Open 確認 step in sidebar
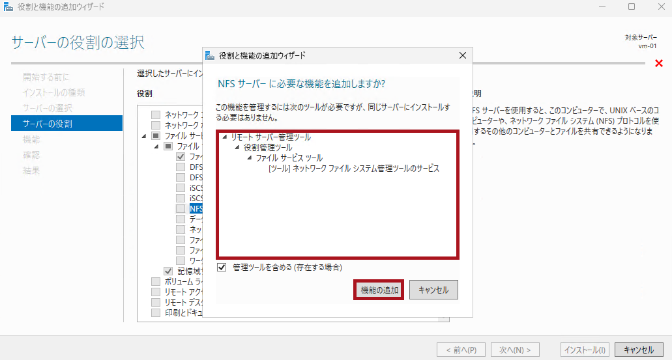The height and width of the screenshot is (360, 672). click(31, 155)
